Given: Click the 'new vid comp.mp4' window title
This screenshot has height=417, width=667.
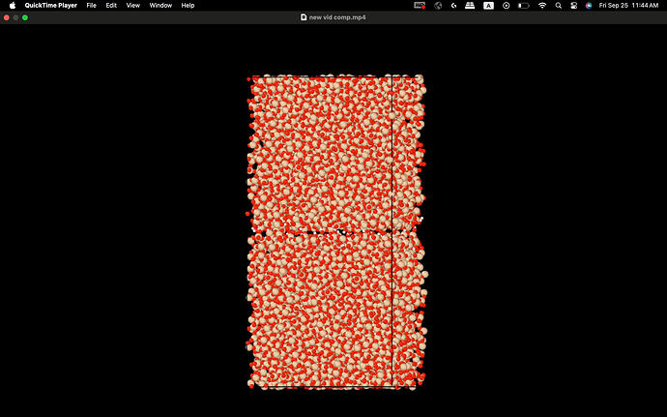Looking at the screenshot, I should click(x=337, y=17).
